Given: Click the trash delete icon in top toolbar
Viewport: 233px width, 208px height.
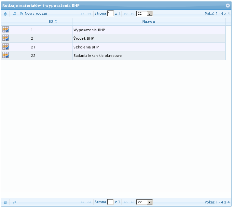Looking at the screenshot, I should pos(5,14).
